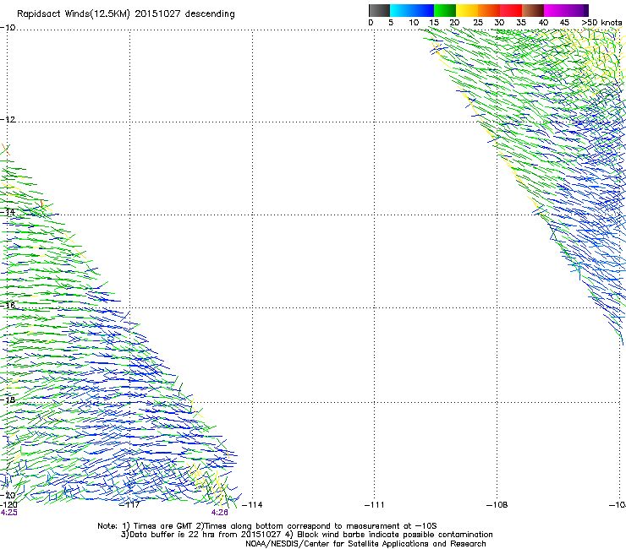Click the green 15–20 knots legend swatch
The width and height of the screenshot is (626, 549).
point(445,10)
